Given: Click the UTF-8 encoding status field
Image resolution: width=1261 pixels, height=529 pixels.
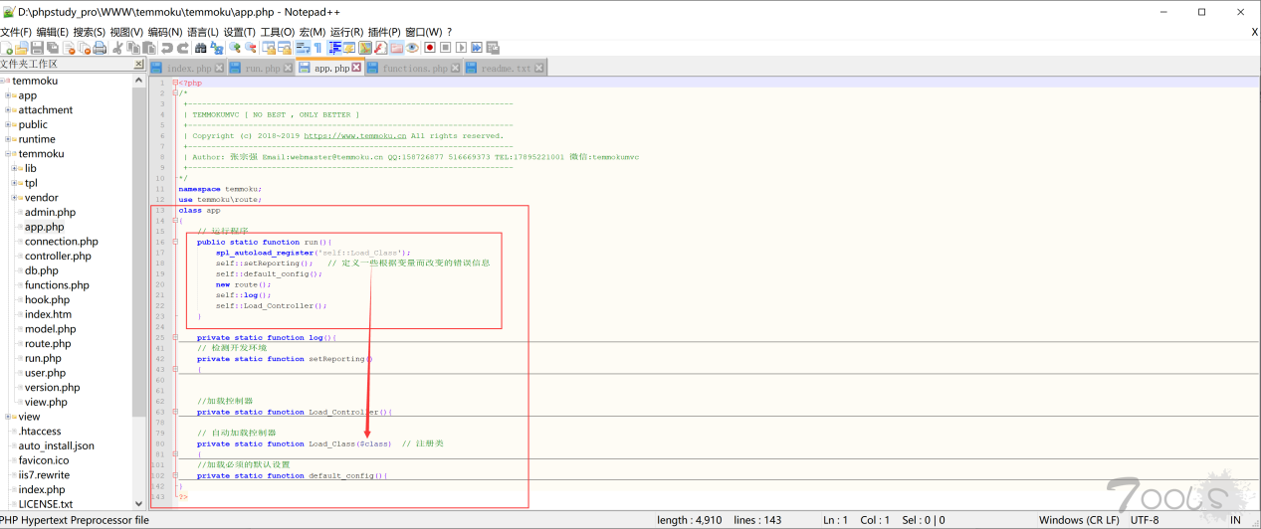Looking at the screenshot, I should coord(1143,520).
